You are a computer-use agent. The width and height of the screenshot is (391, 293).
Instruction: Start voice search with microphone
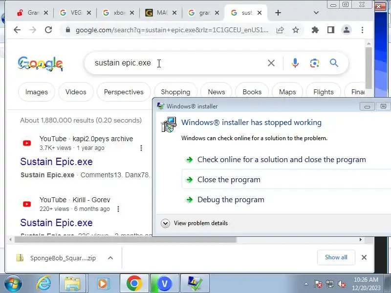295,63
